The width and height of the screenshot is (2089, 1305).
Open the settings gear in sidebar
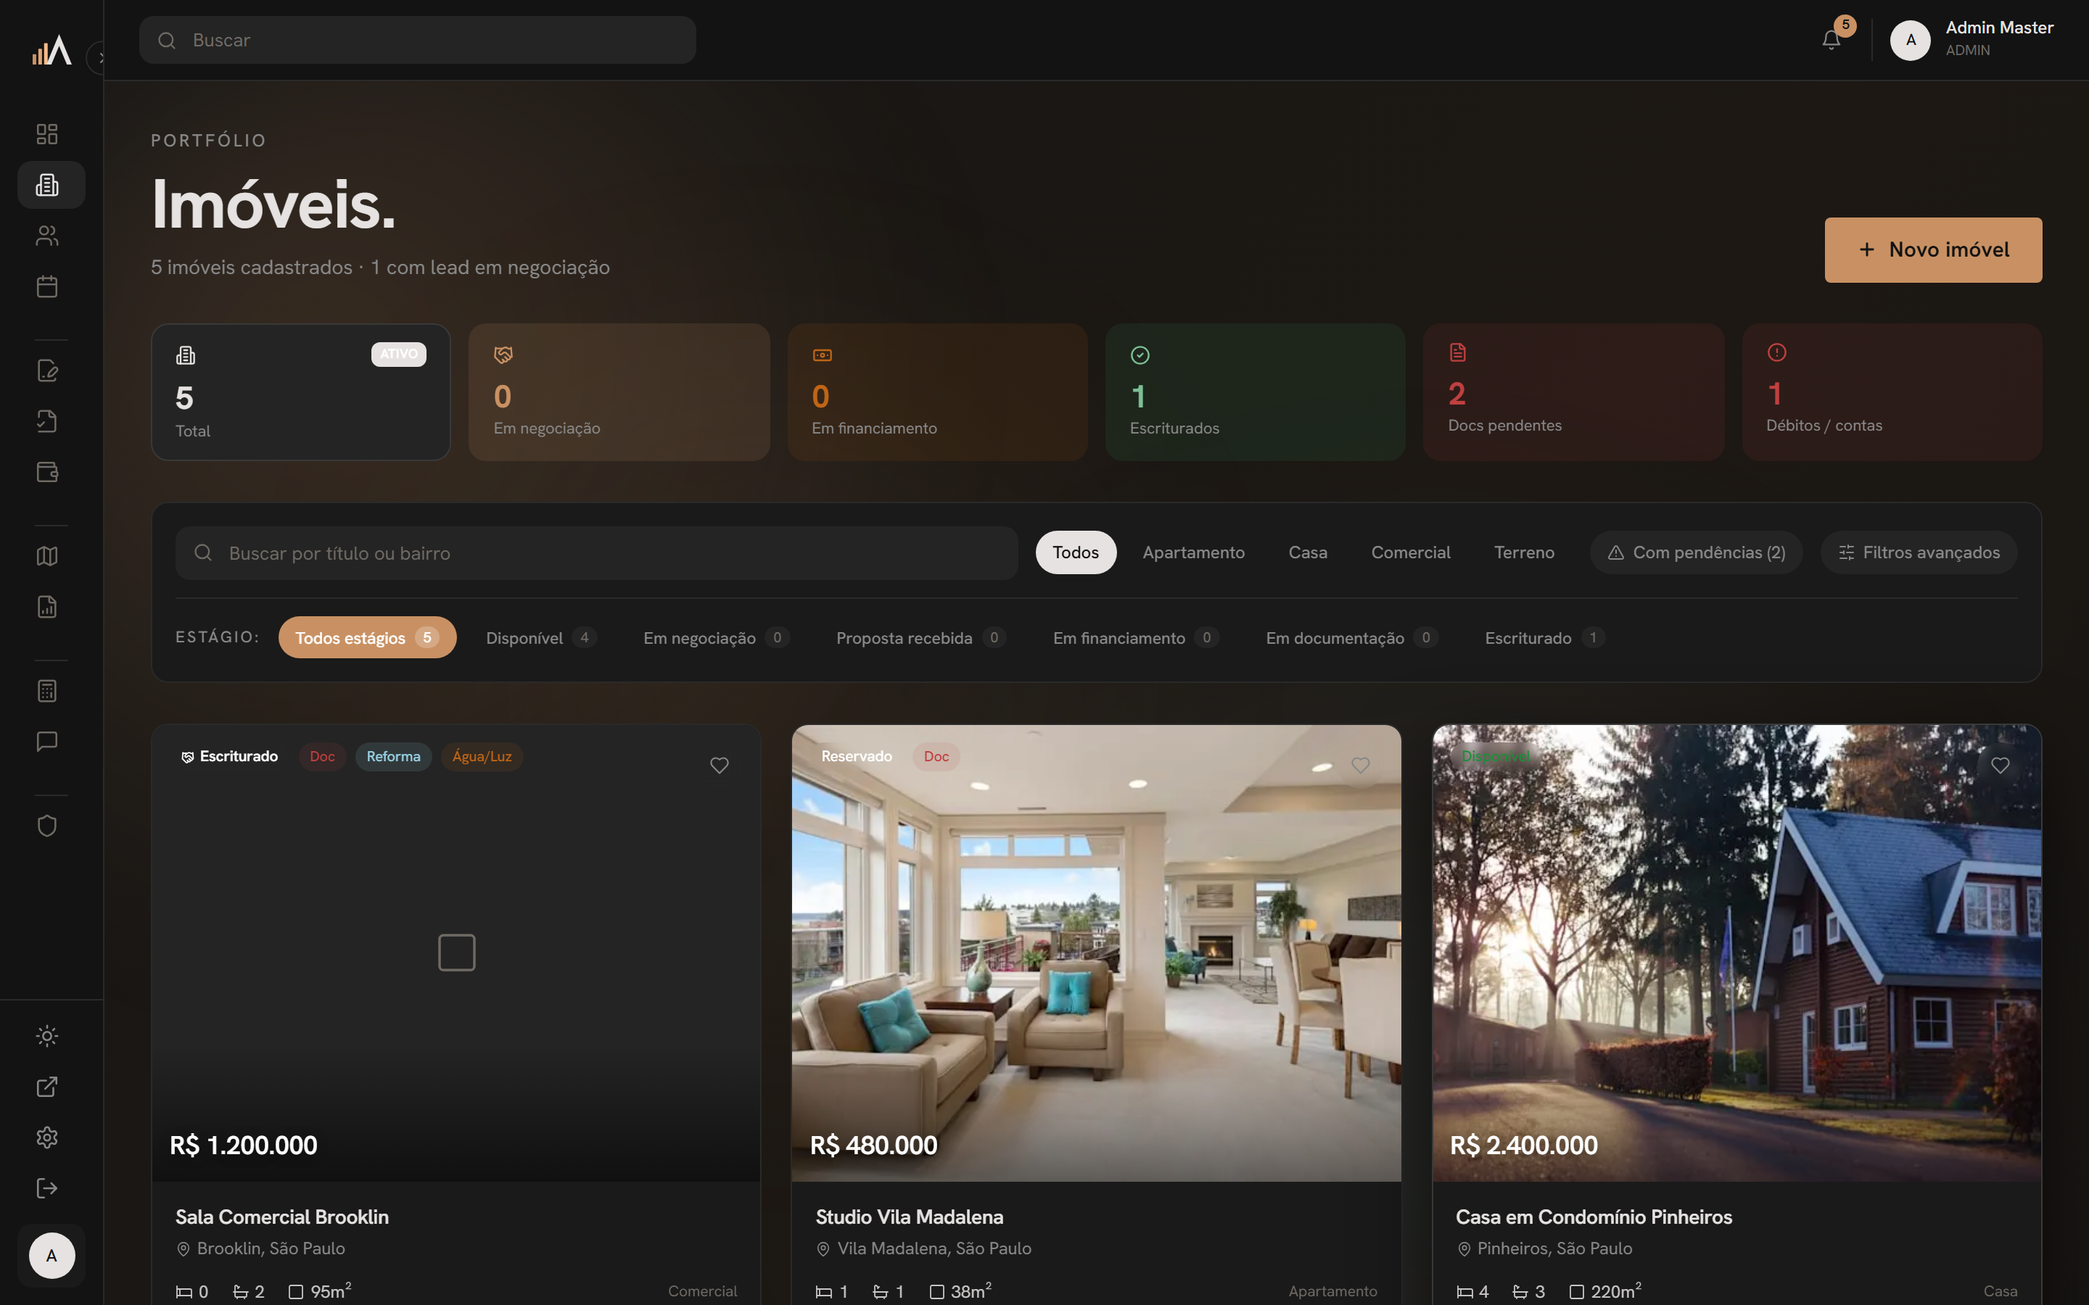(47, 1138)
